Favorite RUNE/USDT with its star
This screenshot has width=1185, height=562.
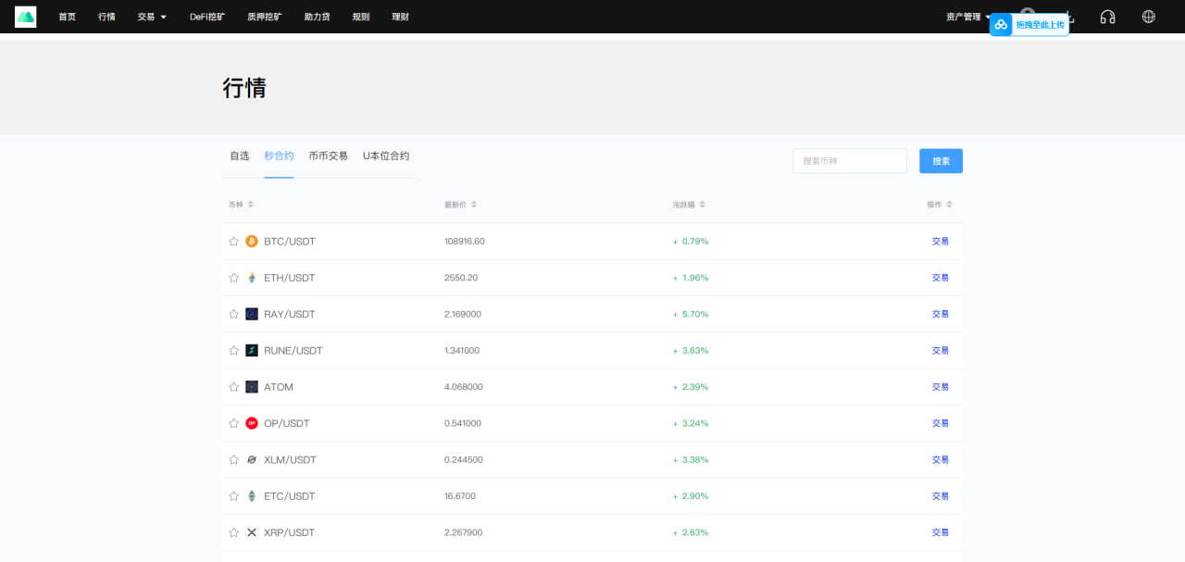pos(234,351)
